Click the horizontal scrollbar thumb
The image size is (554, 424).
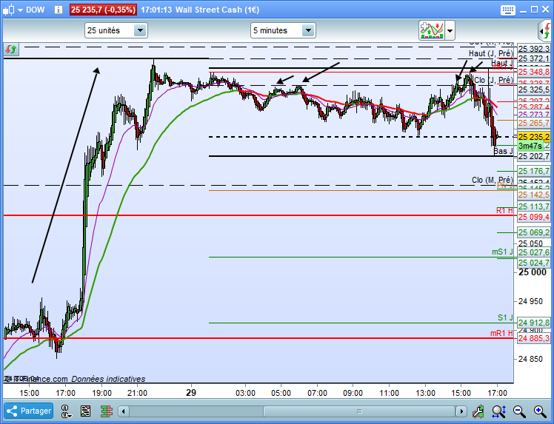click(x=359, y=411)
